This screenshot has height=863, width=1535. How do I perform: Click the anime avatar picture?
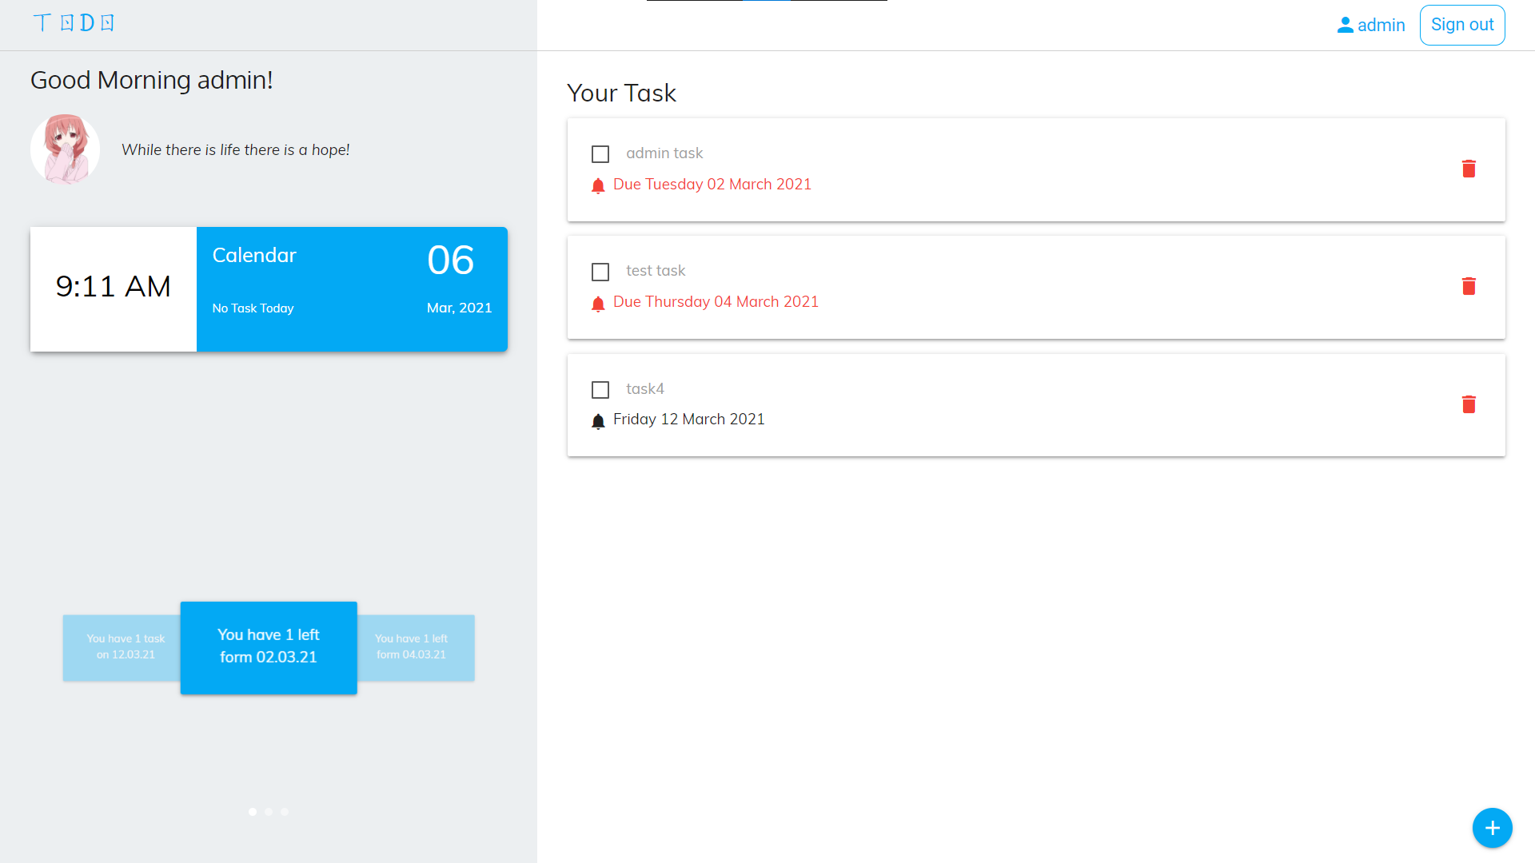point(65,149)
